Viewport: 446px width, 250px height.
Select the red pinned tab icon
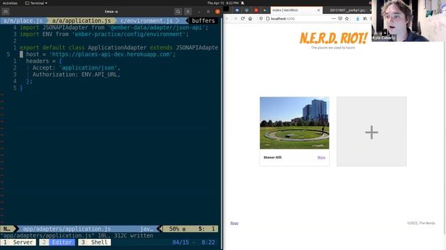point(256,10)
